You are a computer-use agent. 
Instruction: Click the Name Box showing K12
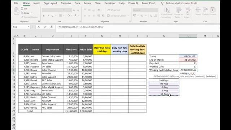[x=20, y=27]
